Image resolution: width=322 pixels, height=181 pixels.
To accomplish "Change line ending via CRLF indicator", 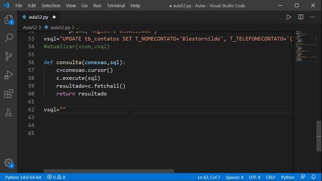I will 271,177.
